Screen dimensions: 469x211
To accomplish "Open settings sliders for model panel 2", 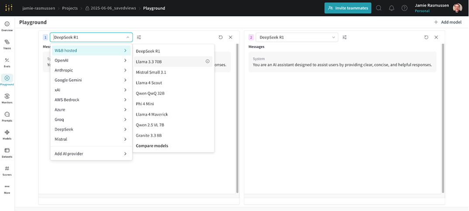I will [345, 38].
